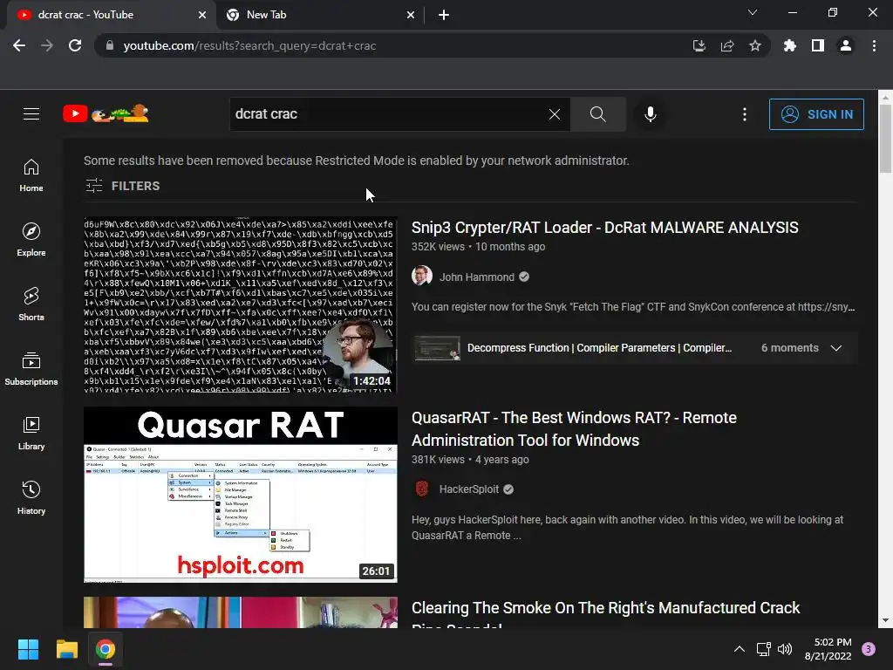The image size is (893, 670).
Task: Open the Home sidebar item
Action: pos(31,175)
